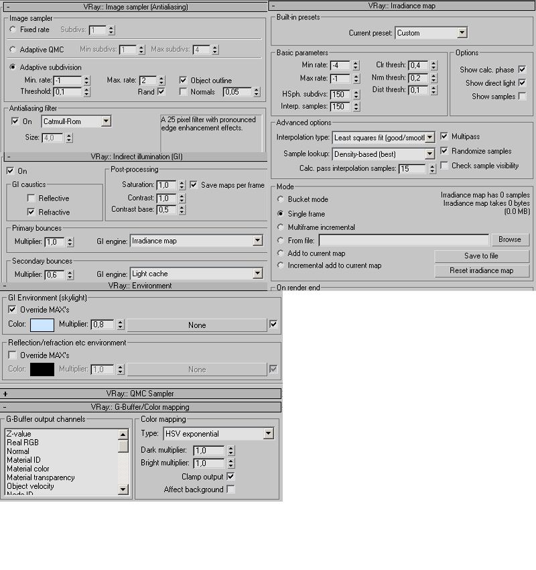This screenshot has width=536, height=570.
Task: Open the skylight color swatch
Action: click(42, 325)
